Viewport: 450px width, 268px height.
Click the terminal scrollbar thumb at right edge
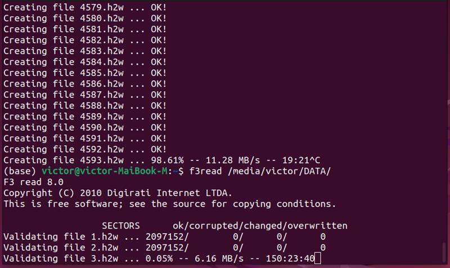pos(444,252)
